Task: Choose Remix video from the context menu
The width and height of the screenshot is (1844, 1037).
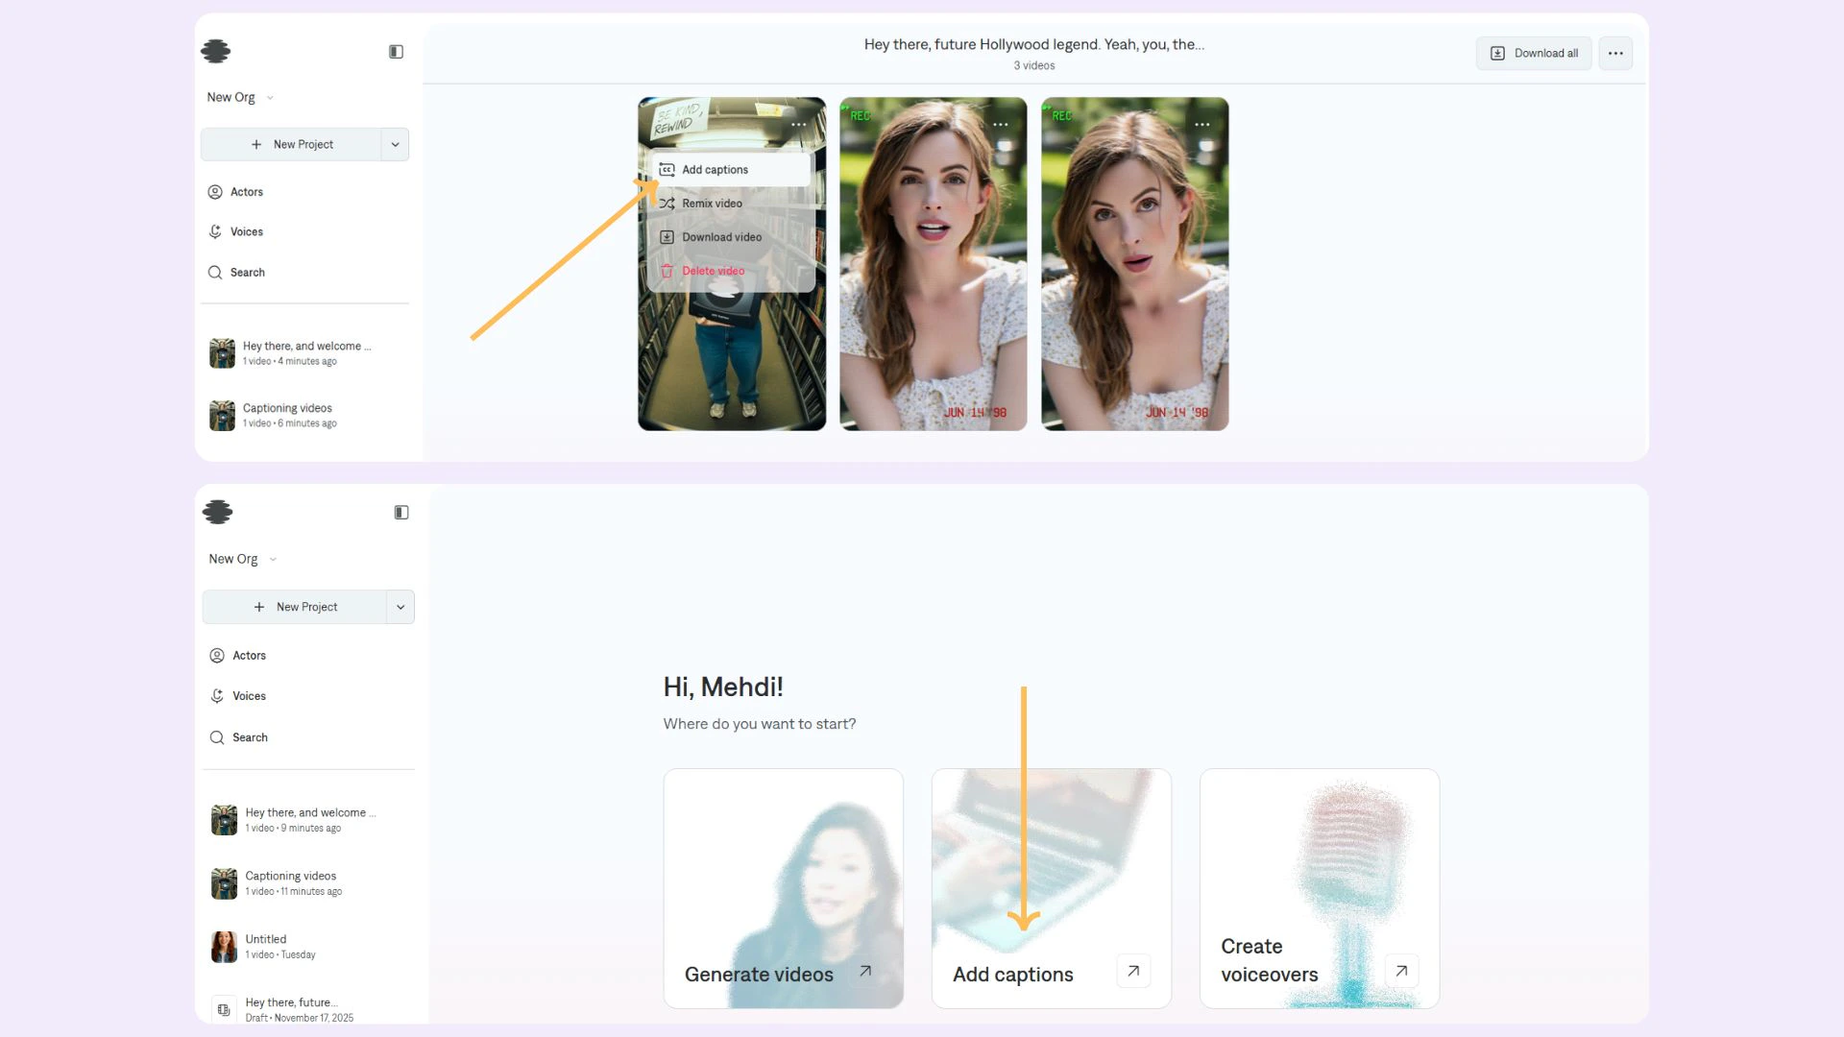Action: pyautogui.click(x=712, y=204)
